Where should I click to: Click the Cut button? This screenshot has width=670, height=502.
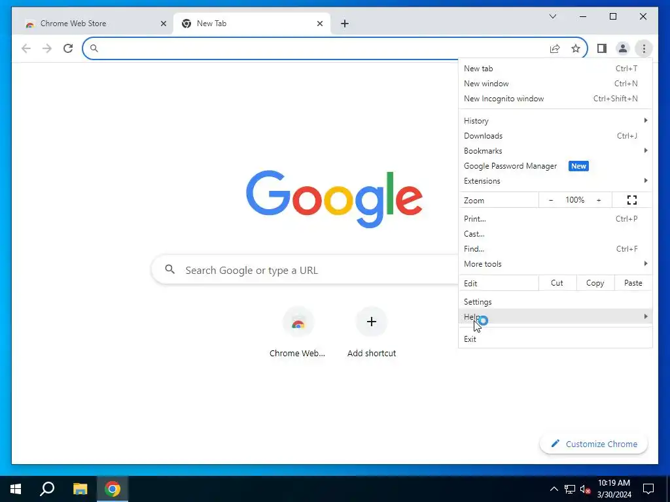557,283
